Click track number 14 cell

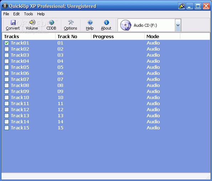60,121
